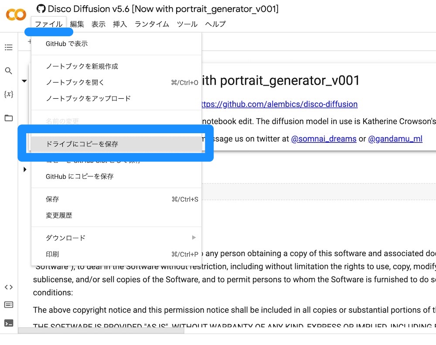Click the portrait_generator_v001 heading text
The height and width of the screenshot is (345, 436).
[290, 80]
